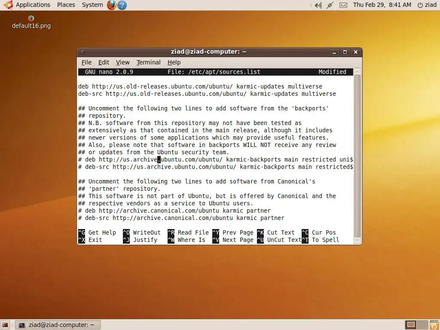Image resolution: width=440 pixels, height=330 pixels.
Task: Open the System menu
Action: pyautogui.click(x=92, y=5)
